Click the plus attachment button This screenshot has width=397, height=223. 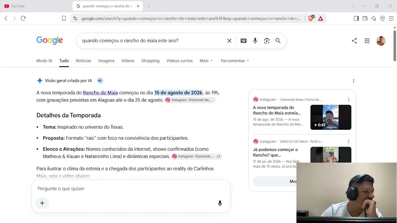pos(42,203)
